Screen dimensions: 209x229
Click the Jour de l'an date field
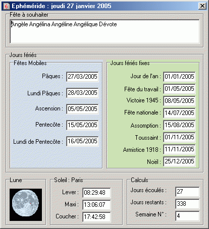(179, 77)
